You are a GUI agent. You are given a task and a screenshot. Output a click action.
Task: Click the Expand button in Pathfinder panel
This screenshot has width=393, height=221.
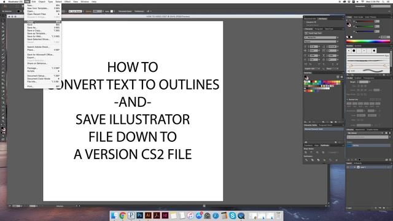[x=332, y=152]
